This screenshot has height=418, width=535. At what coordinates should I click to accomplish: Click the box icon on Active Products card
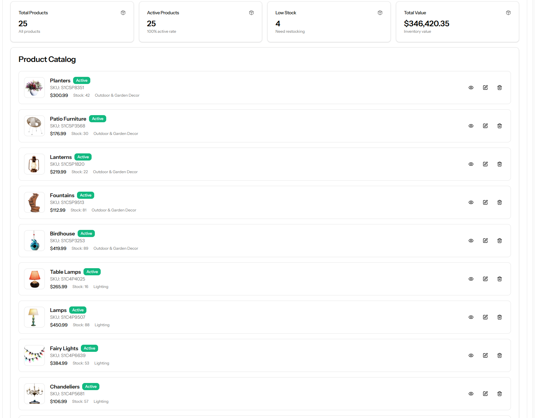click(x=251, y=13)
